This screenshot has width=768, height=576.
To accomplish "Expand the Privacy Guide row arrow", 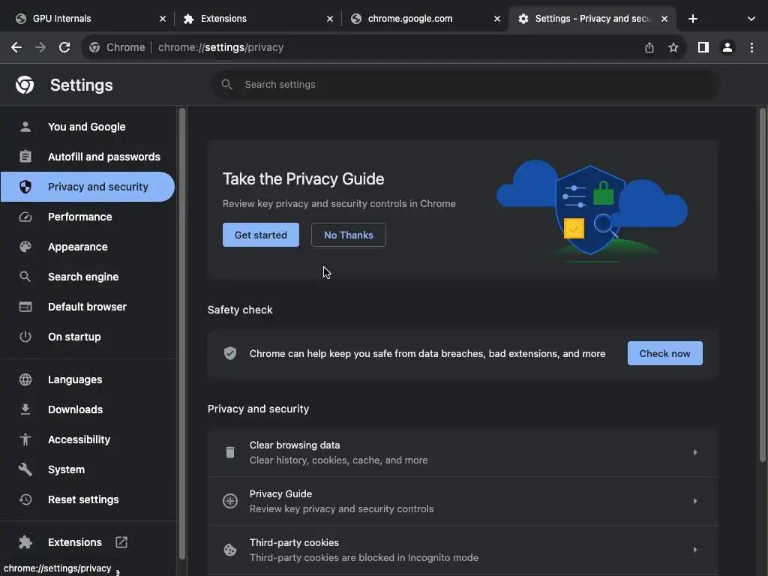I will [x=694, y=501].
